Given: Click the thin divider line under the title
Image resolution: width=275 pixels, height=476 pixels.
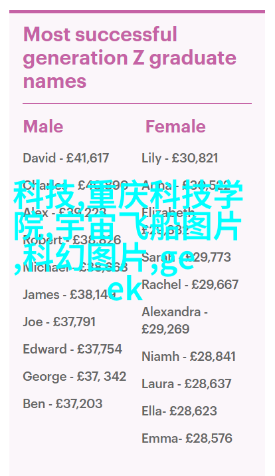Looking at the screenshot, I should click(137, 103).
